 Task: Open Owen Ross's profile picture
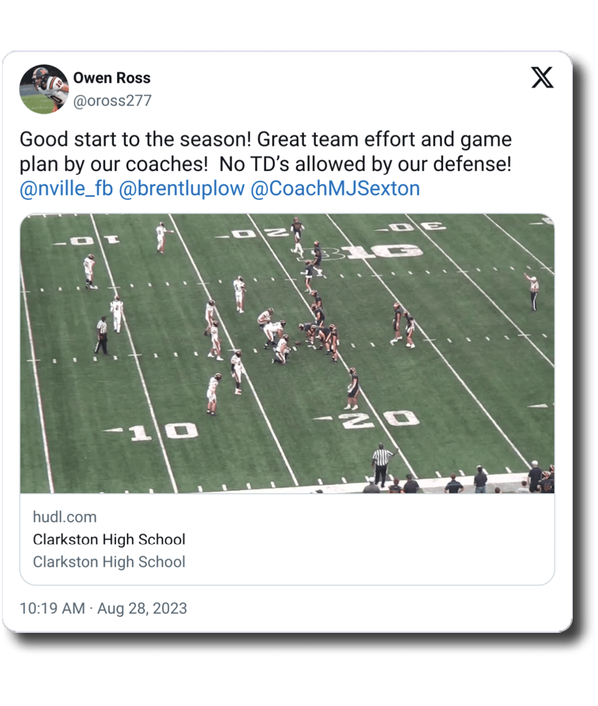(44, 89)
